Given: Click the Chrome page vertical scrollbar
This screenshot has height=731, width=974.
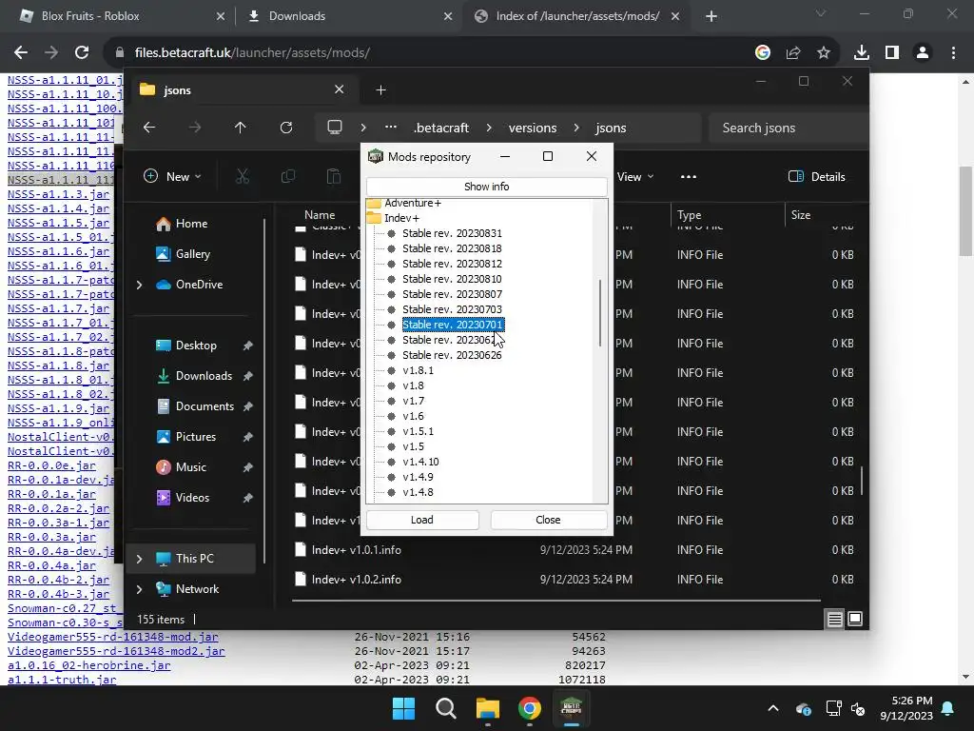Looking at the screenshot, I should 966,211.
